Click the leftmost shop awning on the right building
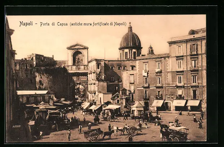224x147 pixels. (x=158, y=103)
